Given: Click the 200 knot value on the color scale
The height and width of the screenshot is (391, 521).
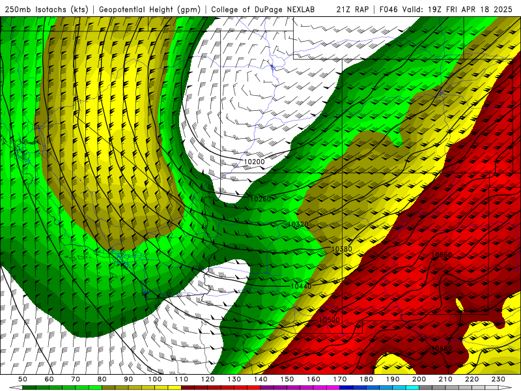Looking at the screenshot, I should pos(419,379).
